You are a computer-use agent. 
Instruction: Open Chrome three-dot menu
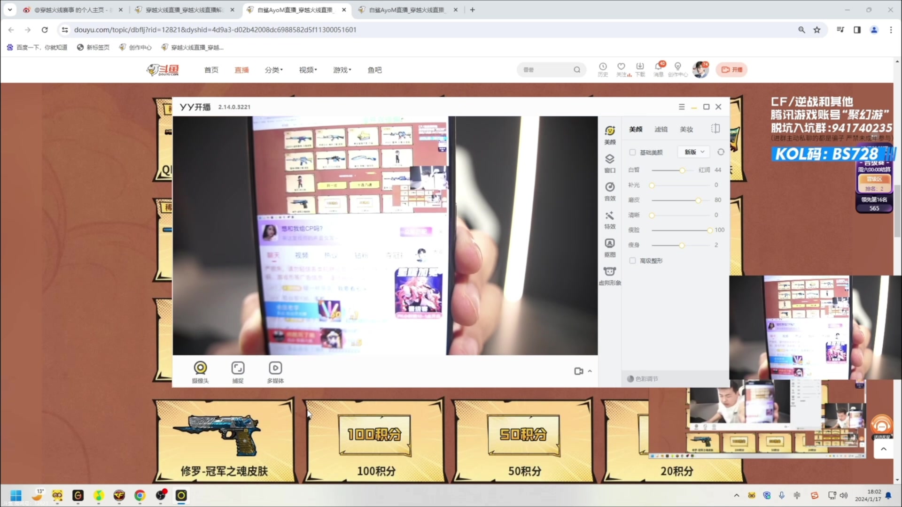[891, 30]
